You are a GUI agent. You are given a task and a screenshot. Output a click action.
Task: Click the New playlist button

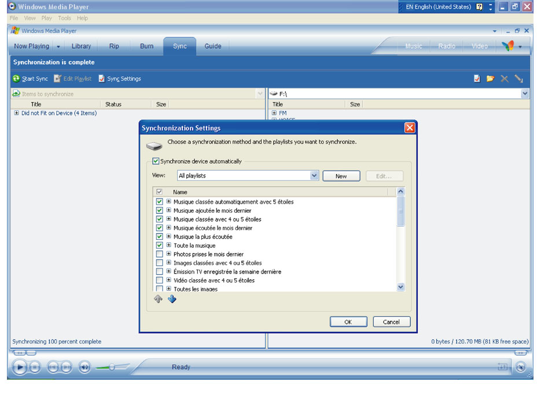tap(341, 176)
